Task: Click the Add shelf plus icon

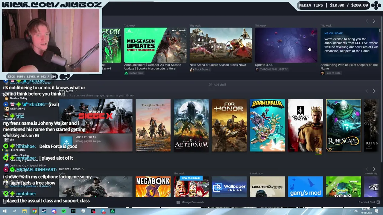Action: point(210,85)
